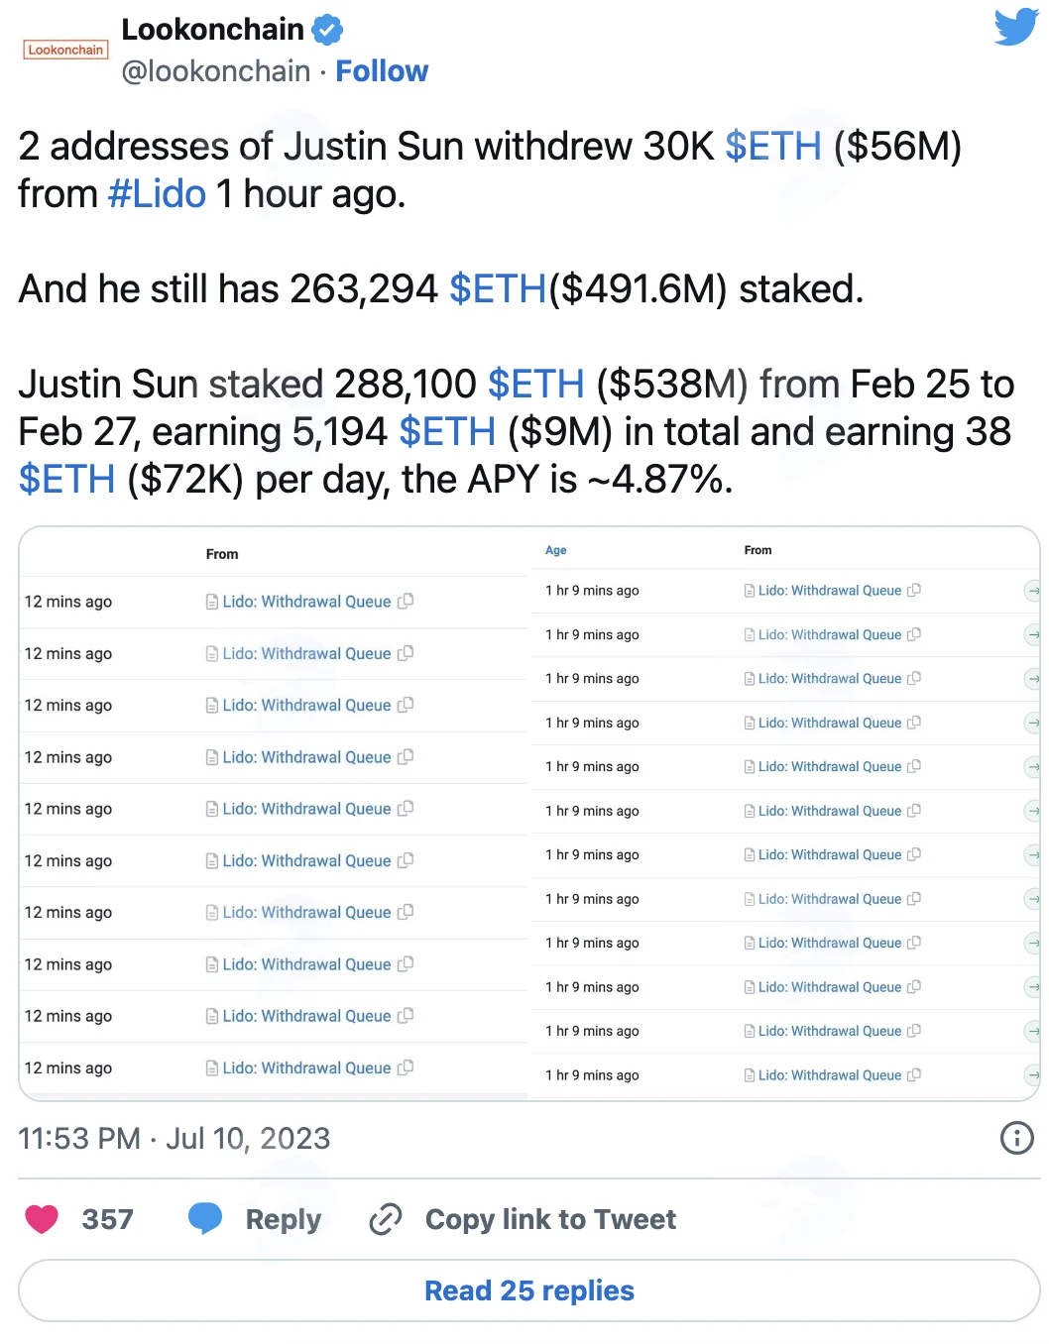
Task: Select Copy link to Tweet text
Action: 550,1219
